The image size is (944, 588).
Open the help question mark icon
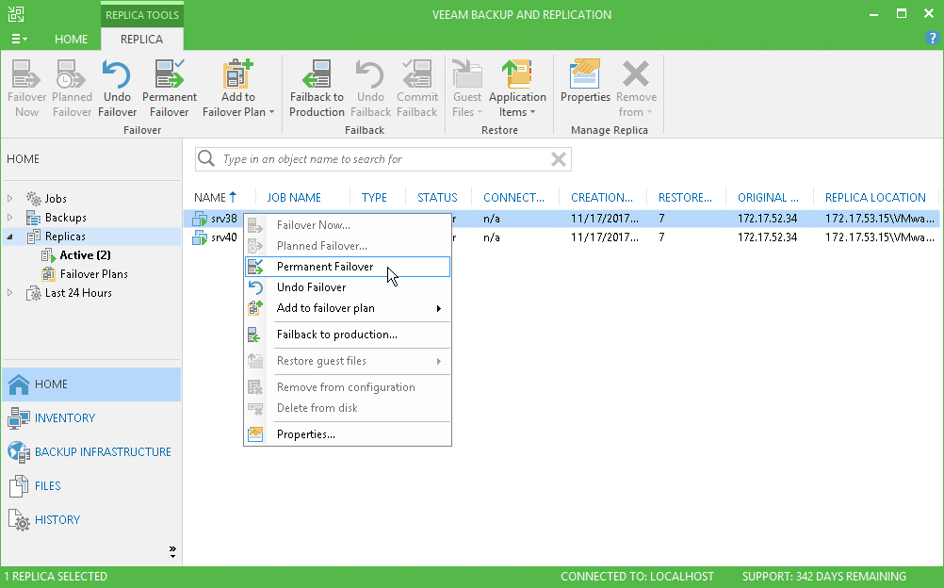click(932, 39)
